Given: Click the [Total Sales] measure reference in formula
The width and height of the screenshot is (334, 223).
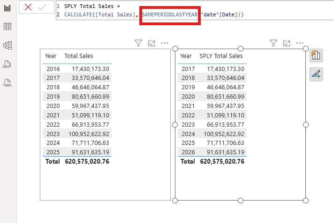Looking at the screenshot, I should (x=115, y=14).
